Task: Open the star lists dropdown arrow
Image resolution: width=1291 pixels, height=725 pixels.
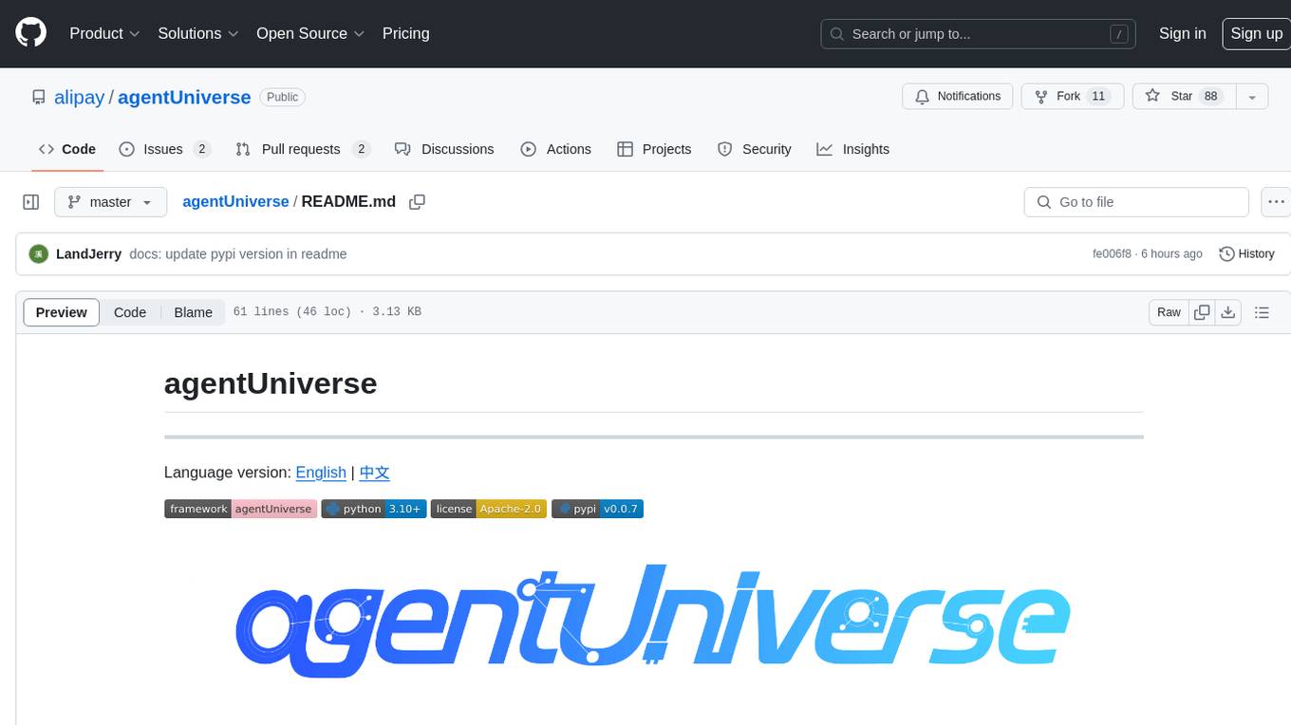Action: 1252,97
